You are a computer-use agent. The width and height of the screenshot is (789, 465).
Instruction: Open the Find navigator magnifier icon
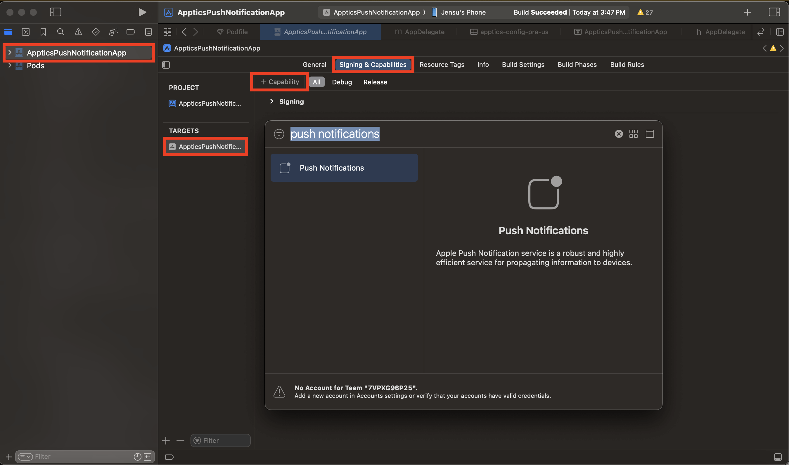(60, 32)
